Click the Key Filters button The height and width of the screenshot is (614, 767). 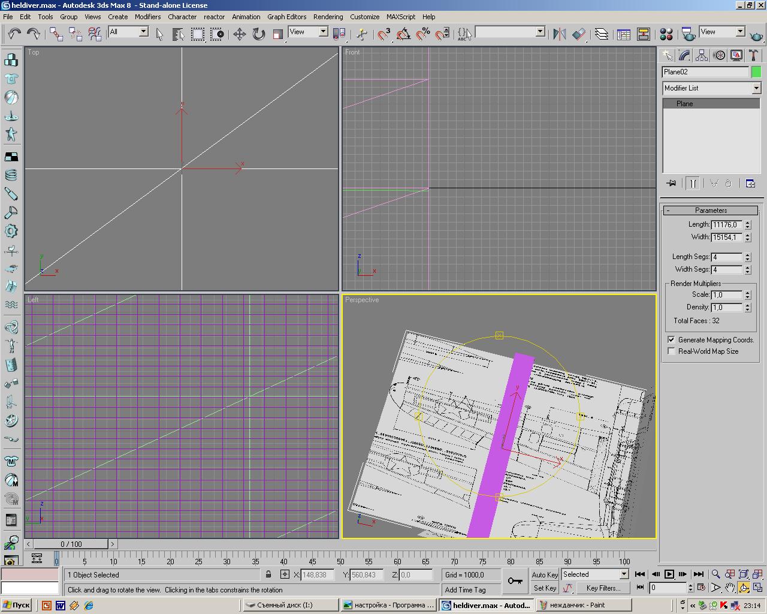[603, 588]
